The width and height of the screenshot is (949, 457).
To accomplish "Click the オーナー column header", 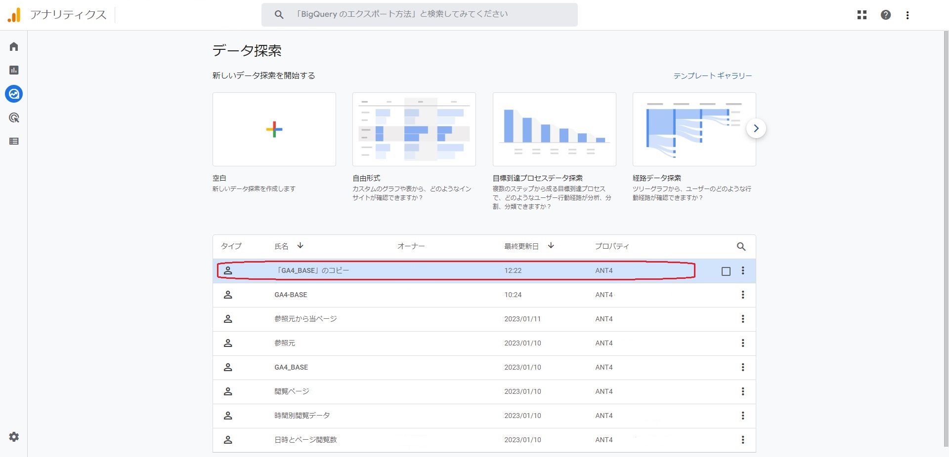I will (411, 246).
